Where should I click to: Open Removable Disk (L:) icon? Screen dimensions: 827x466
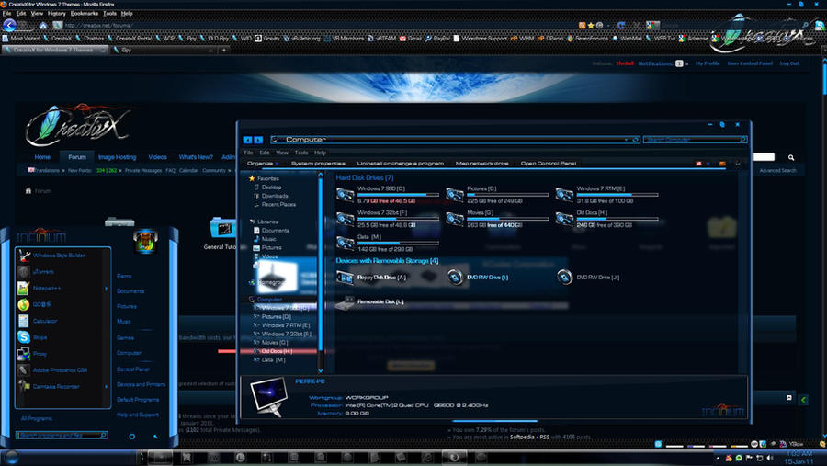[x=345, y=302]
